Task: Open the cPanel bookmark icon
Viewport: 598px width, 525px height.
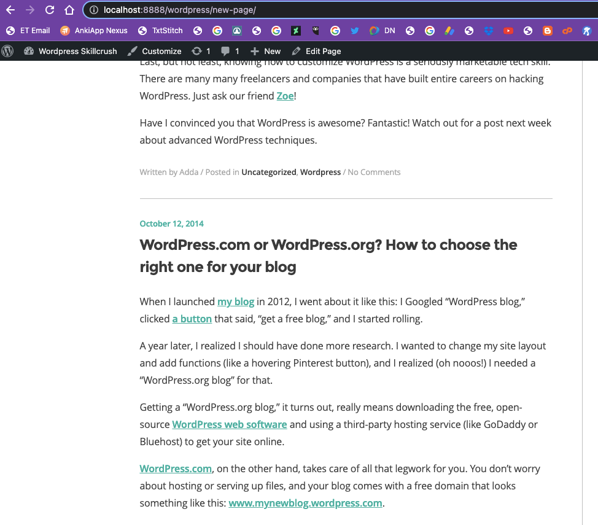Action: tap(567, 31)
